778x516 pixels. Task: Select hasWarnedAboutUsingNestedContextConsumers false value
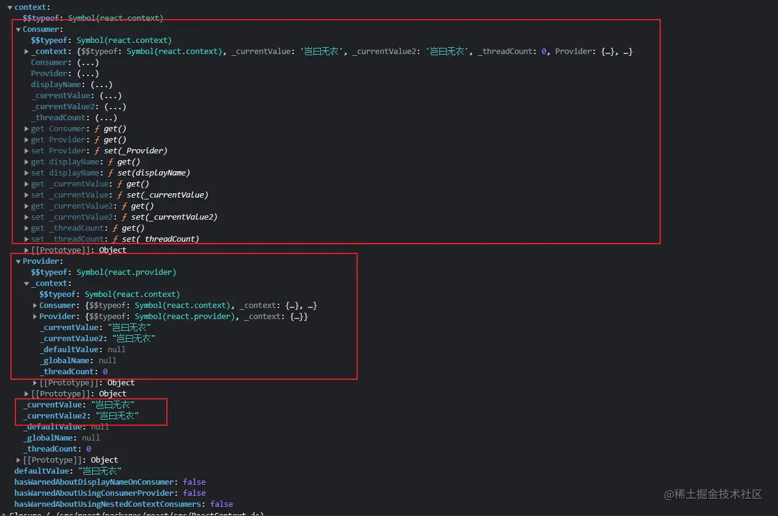[221, 504]
